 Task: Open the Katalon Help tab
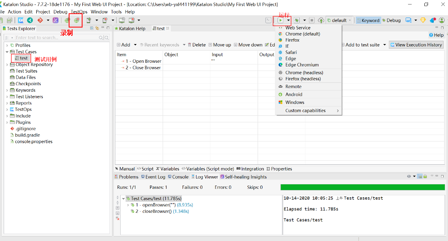point(130,28)
